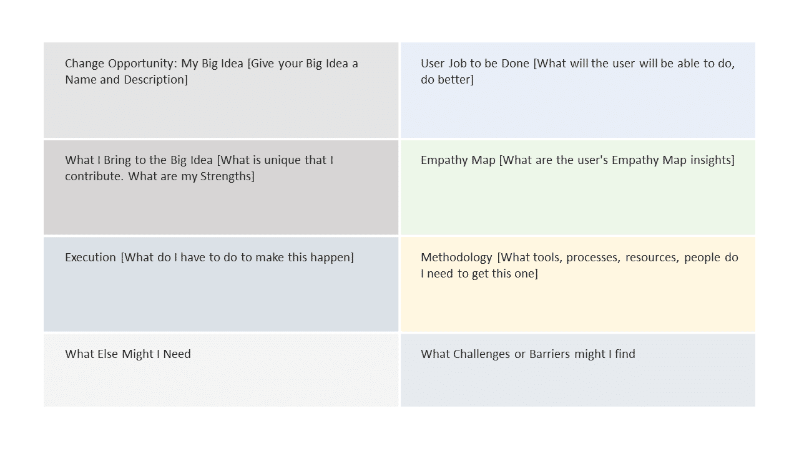The width and height of the screenshot is (799, 449).
Task: Select the "Empathy Map" label text
Action: [x=458, y=160]
